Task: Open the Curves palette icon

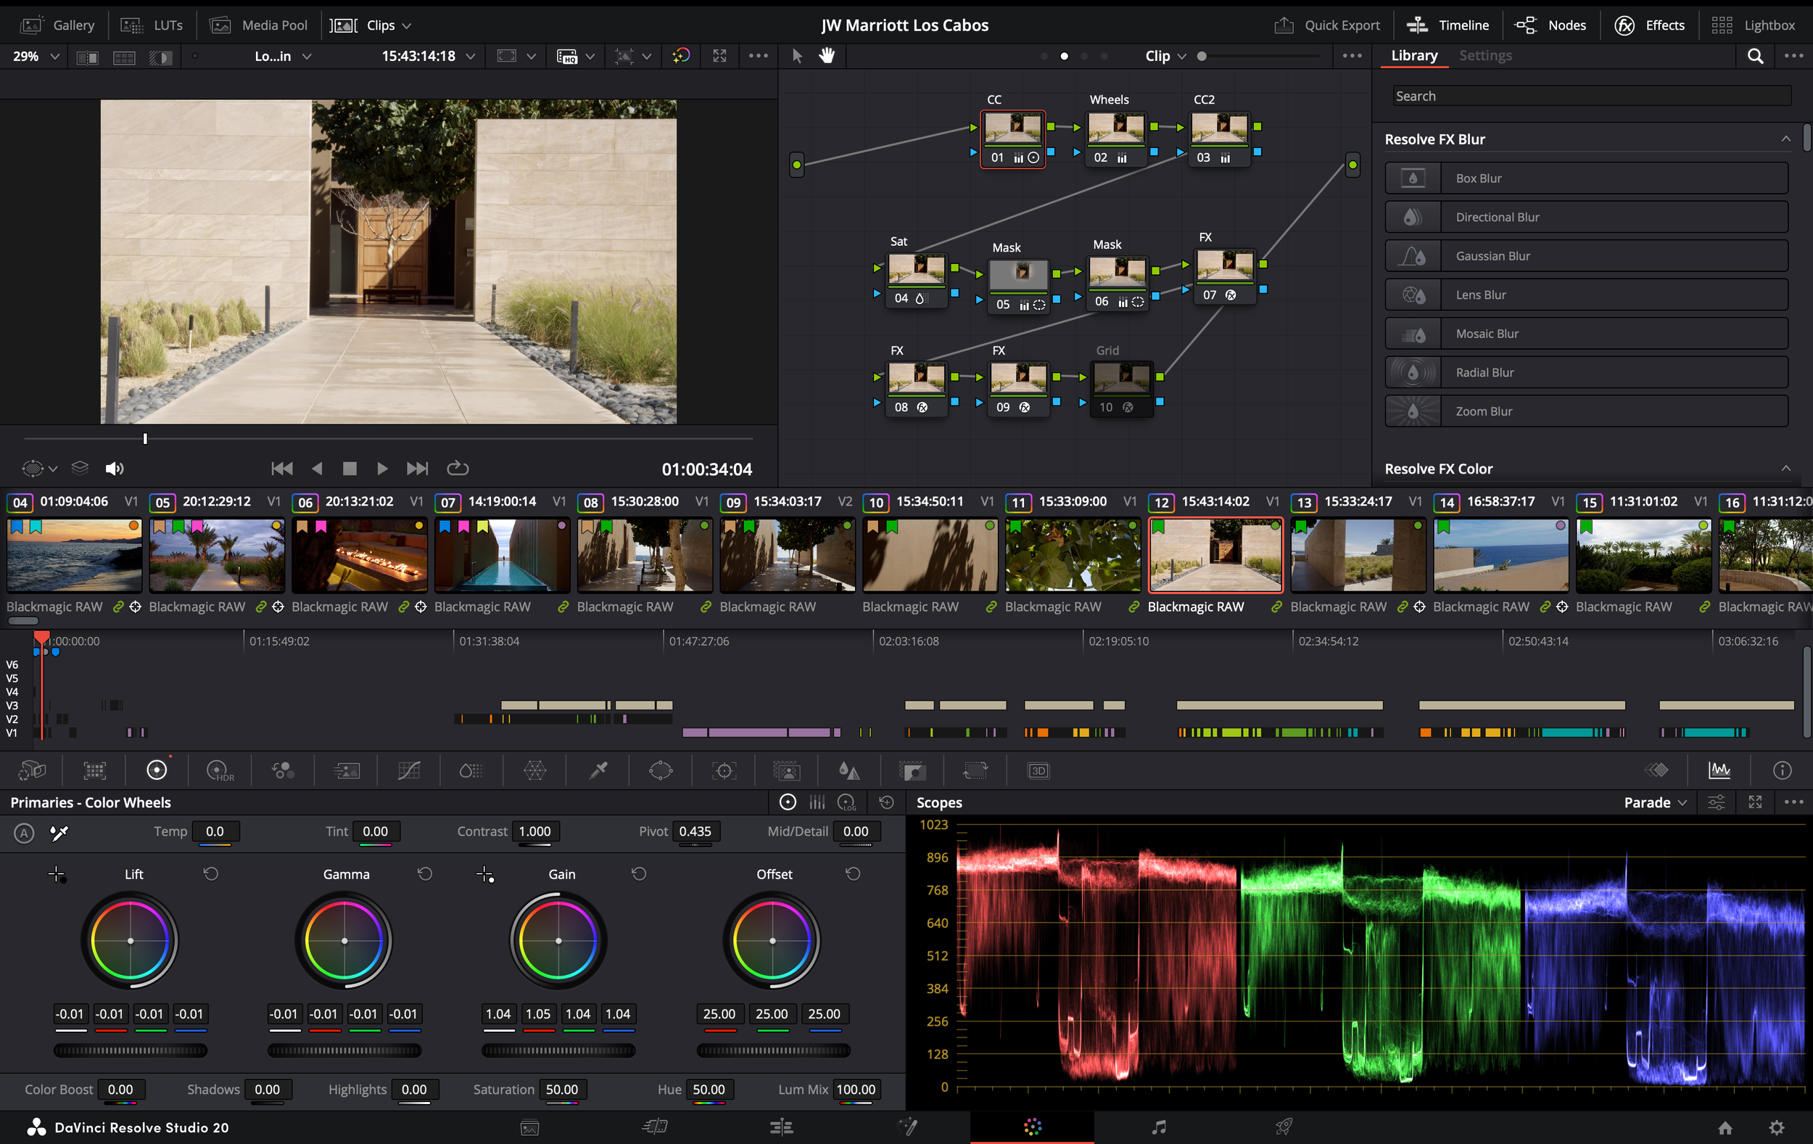Action: tap(409, 770)
